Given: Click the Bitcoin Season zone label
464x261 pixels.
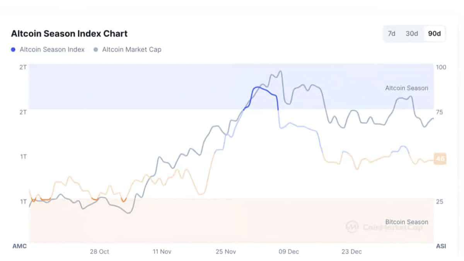Looking at the screenshot, I should pyautogui.click(x=406, y=222).
